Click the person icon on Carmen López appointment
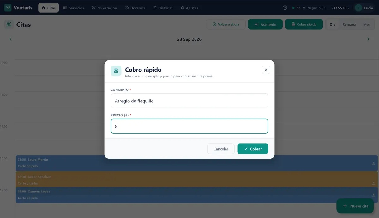Screen dimensions: 379x218 [374, 195]
